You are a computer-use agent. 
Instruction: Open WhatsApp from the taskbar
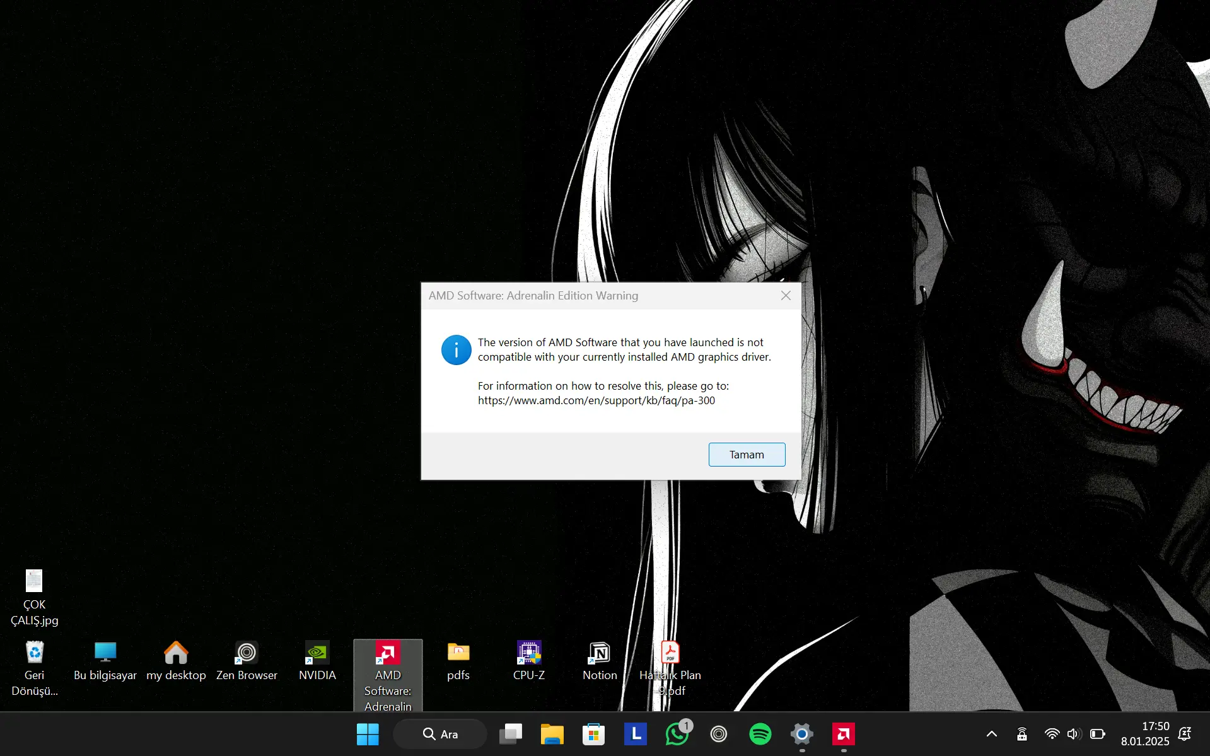click(677, 734)
